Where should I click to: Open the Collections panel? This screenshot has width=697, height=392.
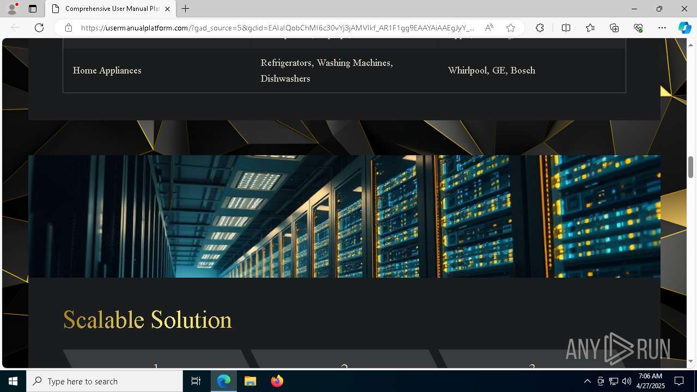(x=614, y=28)
